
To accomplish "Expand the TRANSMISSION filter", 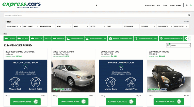I will [165, 26].
